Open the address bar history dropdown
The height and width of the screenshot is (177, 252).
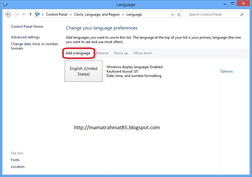coord(173,15)
